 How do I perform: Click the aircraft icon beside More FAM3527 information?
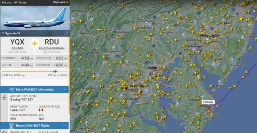coord(11,89)
